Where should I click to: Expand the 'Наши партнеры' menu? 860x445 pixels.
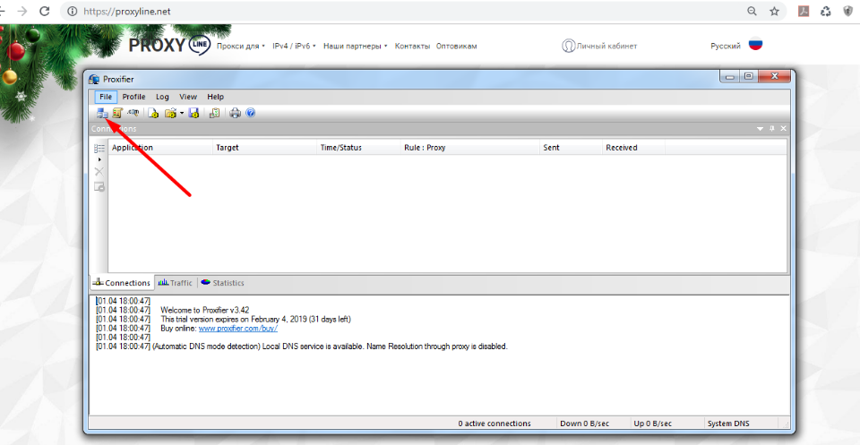click(355, 46)
